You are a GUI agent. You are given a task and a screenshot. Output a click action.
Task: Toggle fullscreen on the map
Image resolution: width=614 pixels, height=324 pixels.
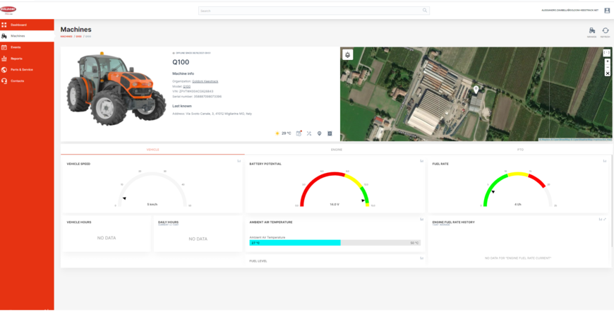[607, 53]
